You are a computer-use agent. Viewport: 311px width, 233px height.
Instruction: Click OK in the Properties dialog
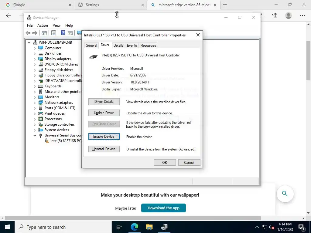[165, 163]
